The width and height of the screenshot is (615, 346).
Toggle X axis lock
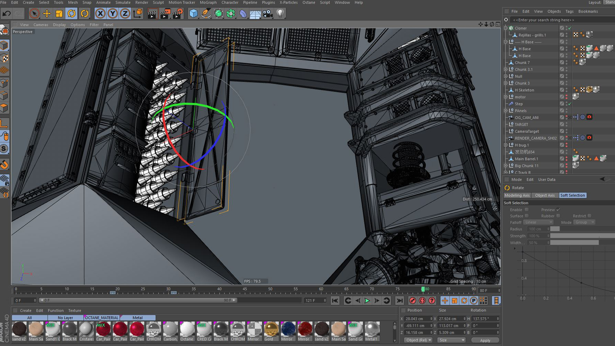100,13
